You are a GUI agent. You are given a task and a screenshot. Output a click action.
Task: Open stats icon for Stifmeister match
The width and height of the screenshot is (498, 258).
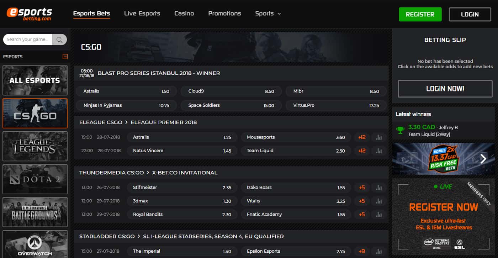point(379,188)
